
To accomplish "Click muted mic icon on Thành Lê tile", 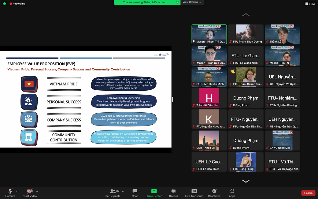I will coord(267,42).
